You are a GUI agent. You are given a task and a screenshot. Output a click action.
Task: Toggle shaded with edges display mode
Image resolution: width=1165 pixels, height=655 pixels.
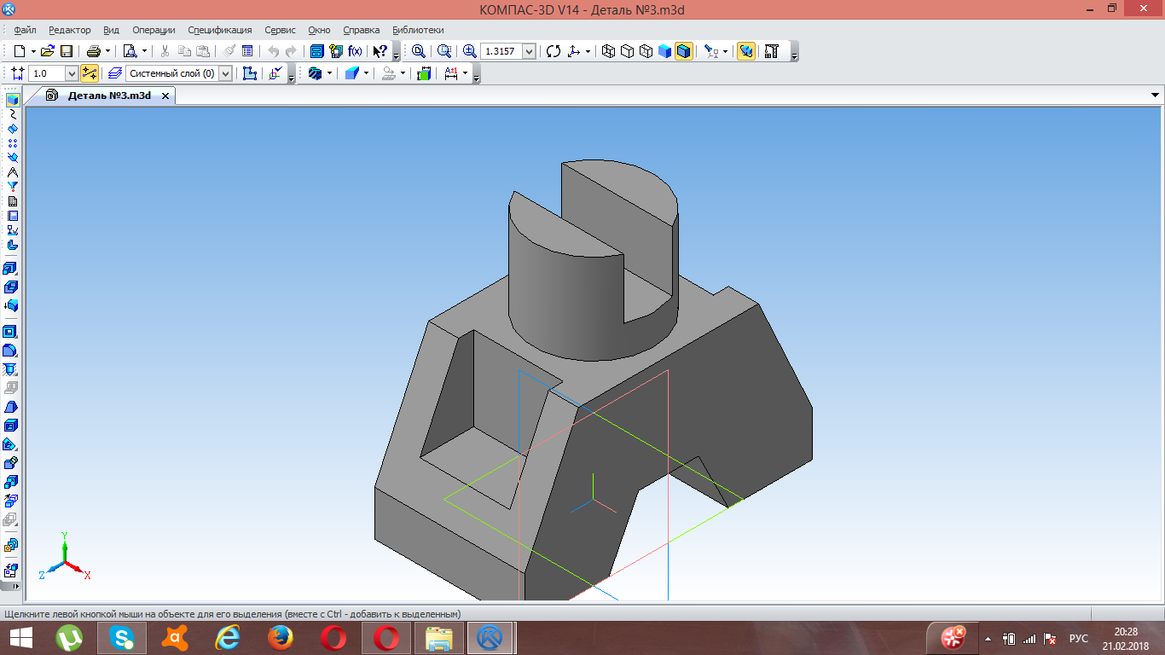683,51
